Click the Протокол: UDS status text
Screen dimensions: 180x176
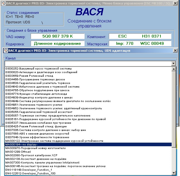[18, 22]
